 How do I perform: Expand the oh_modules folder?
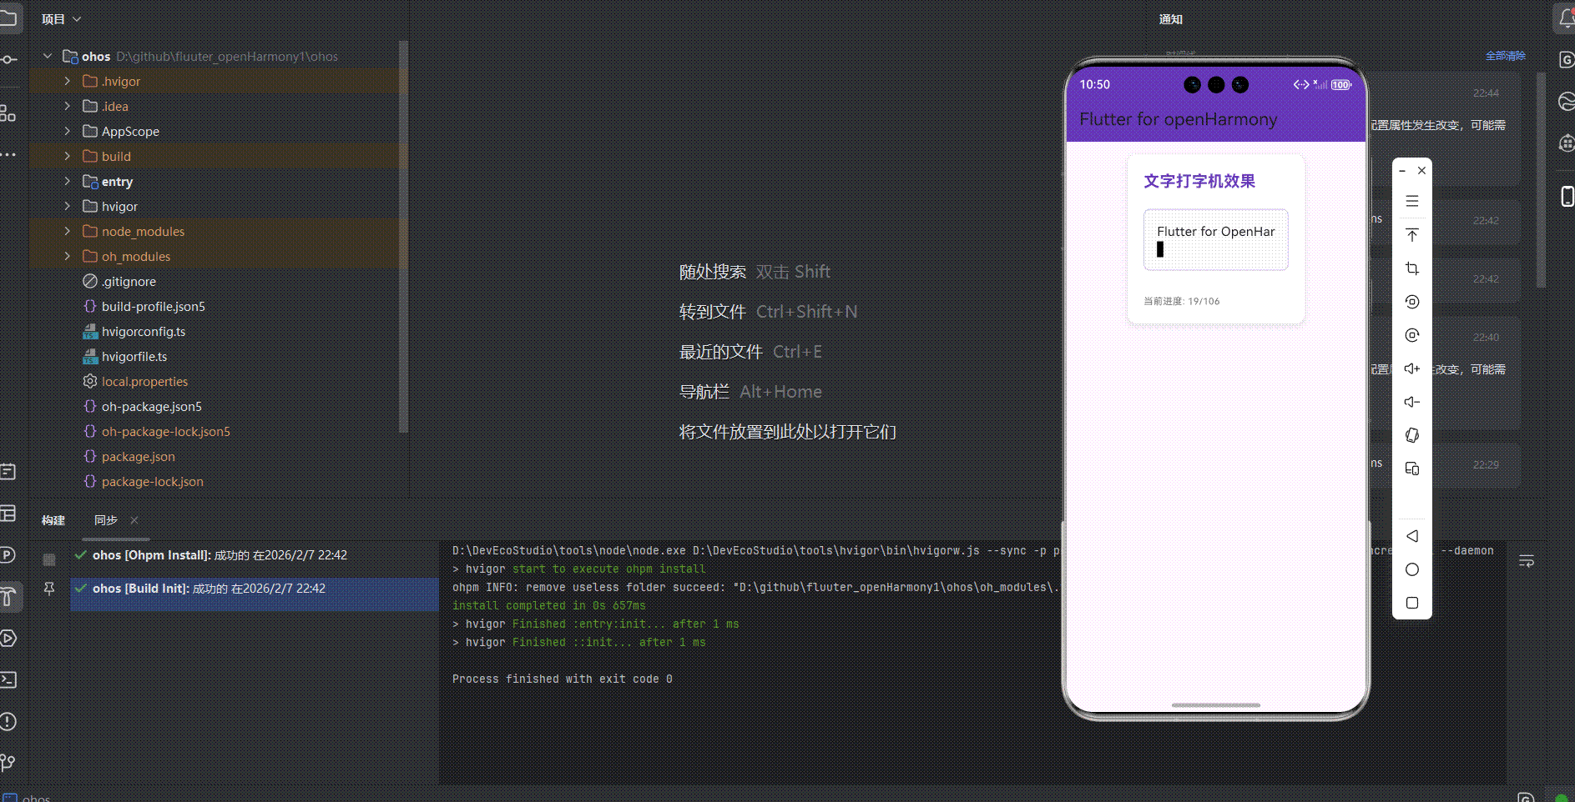coord(68,256)
